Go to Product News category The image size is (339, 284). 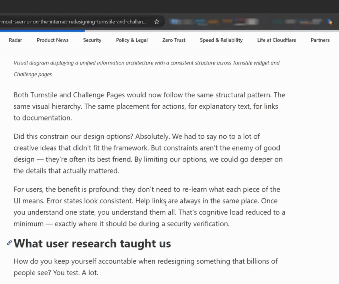pyautogui.click(x=52, y=40)
